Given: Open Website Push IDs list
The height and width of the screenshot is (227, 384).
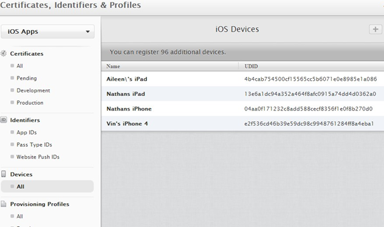Looking at the screenshot, I should [x=38, y=157].
